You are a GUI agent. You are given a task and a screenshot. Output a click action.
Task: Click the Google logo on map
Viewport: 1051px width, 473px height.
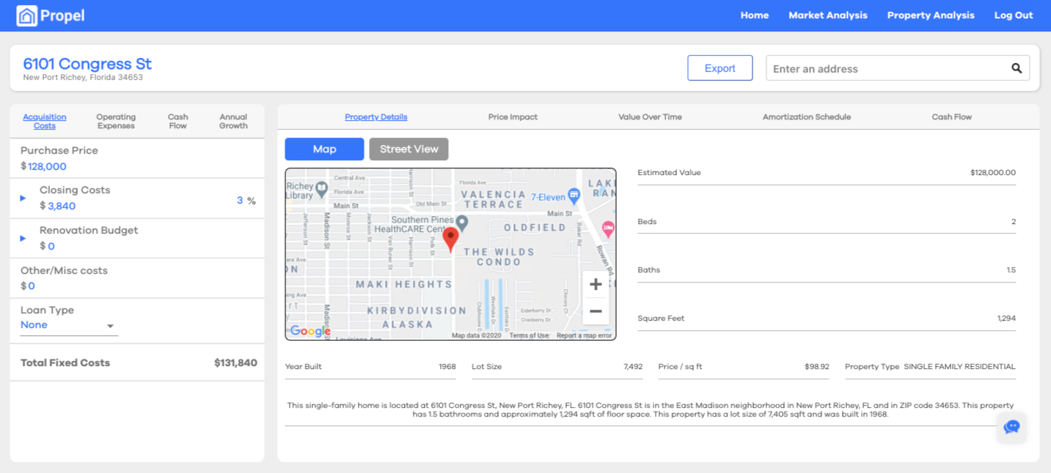(310, 331)
